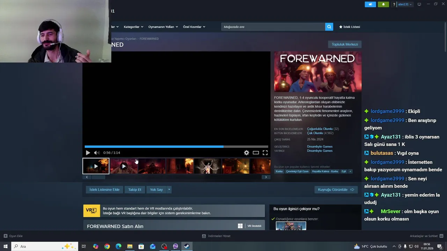Click the Korku tag
Screen dimensions: 447x251
279,172
